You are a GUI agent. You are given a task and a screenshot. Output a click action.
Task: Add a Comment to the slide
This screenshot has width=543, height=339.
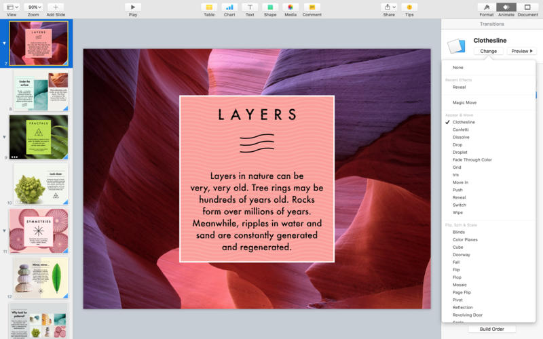(x=312, y=7)
